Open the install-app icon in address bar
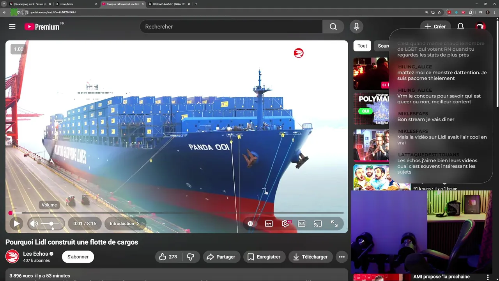 click(x=433, y=12)
